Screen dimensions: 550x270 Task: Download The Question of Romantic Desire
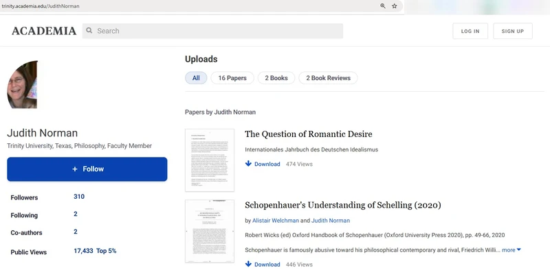(263, 164)
